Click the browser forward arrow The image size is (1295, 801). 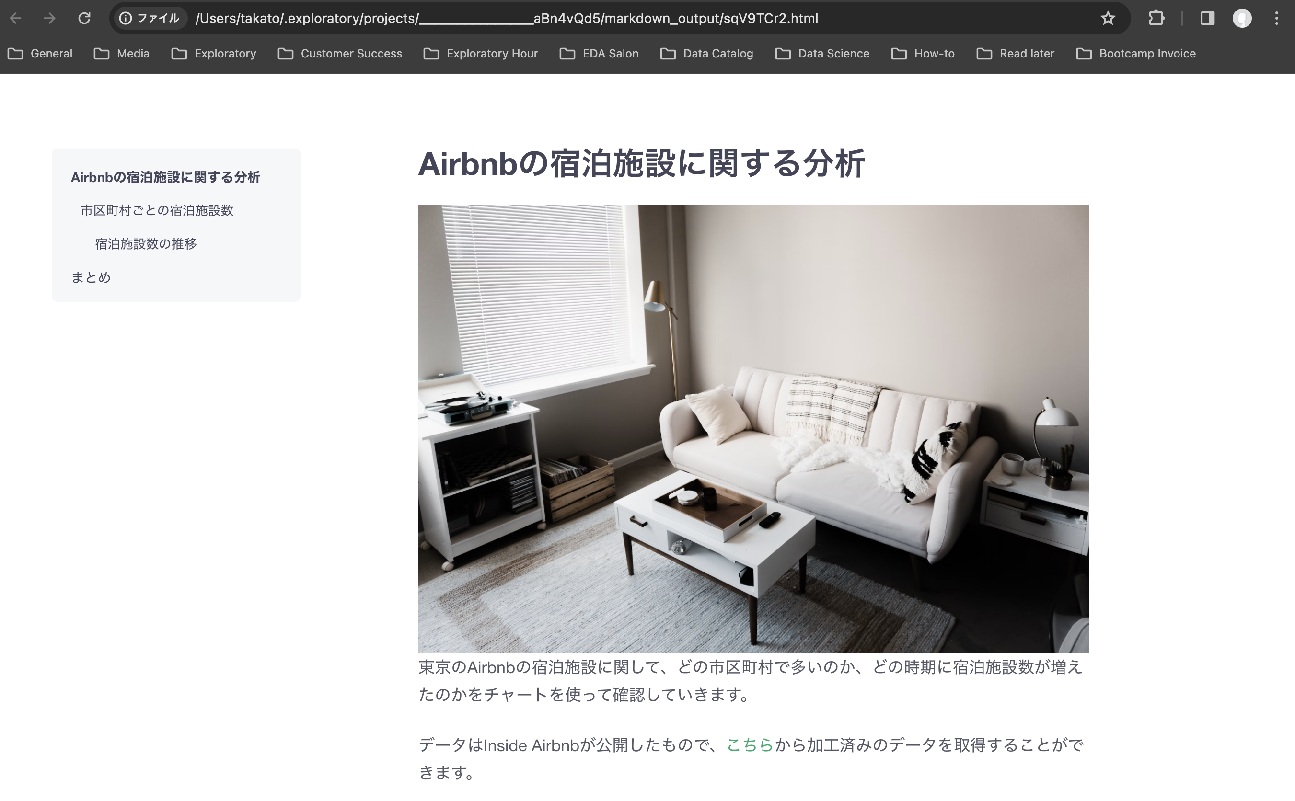(x=50, y=19)
